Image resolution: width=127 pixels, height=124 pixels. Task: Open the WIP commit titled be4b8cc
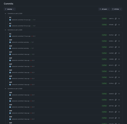click(x=11, y=40)
